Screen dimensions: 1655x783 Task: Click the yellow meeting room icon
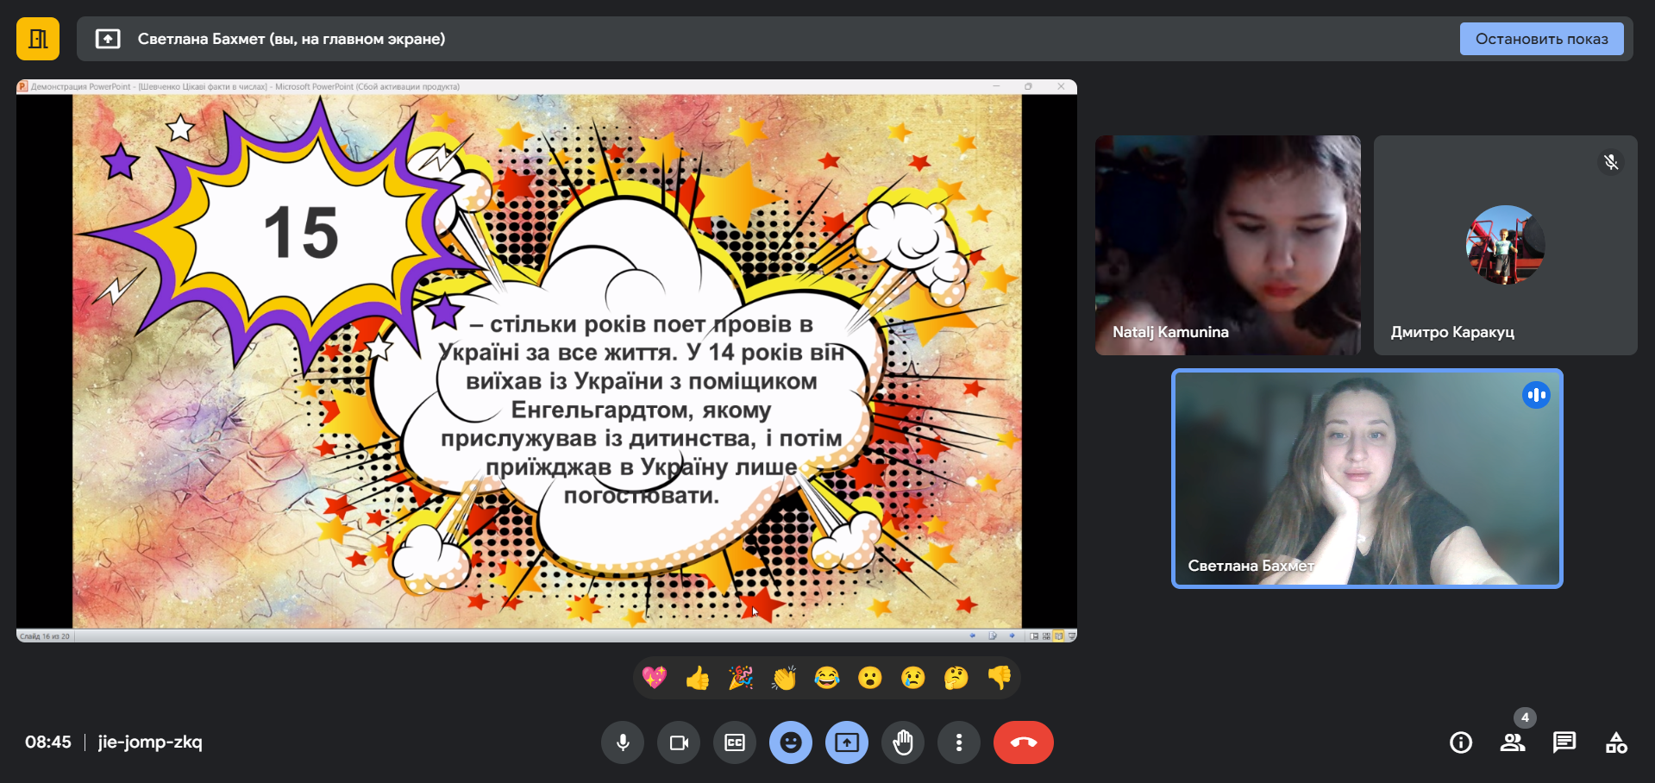[38, 39]
